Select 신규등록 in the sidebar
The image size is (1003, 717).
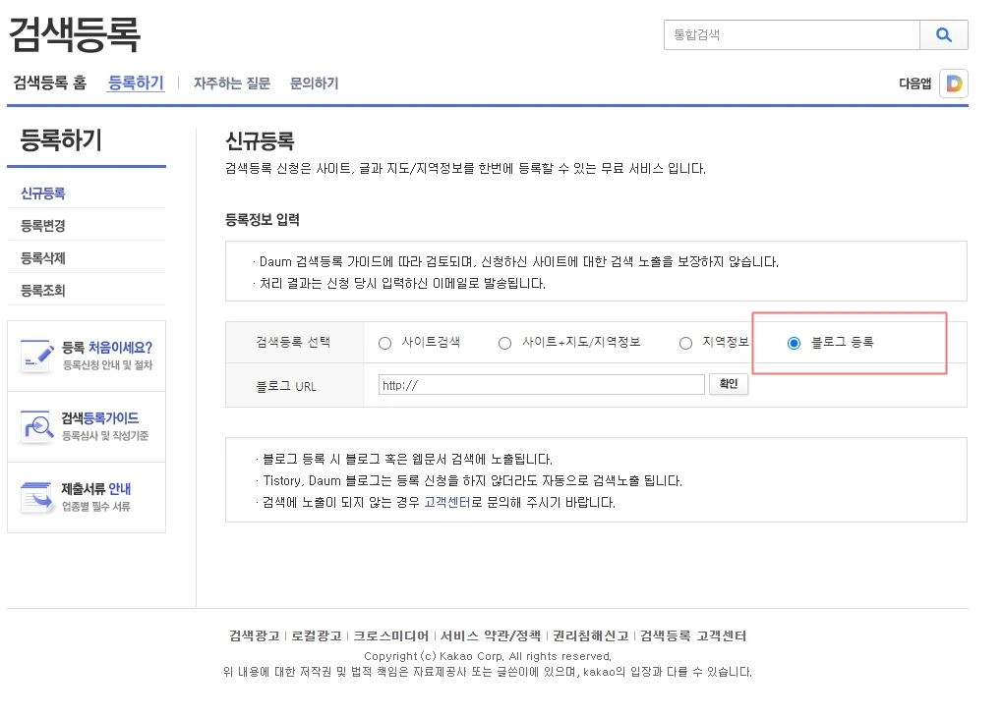click(x=44, y=193)
